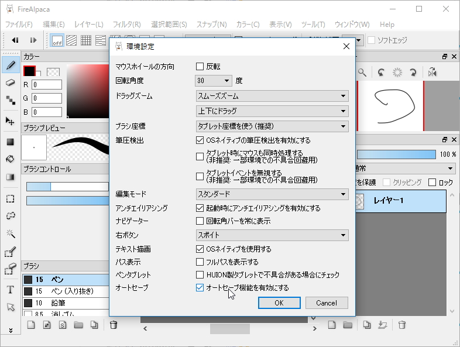This screenshot has width=460, height=347.
Task: Open the フィルタ(R) menu
Action: [127, 25]
